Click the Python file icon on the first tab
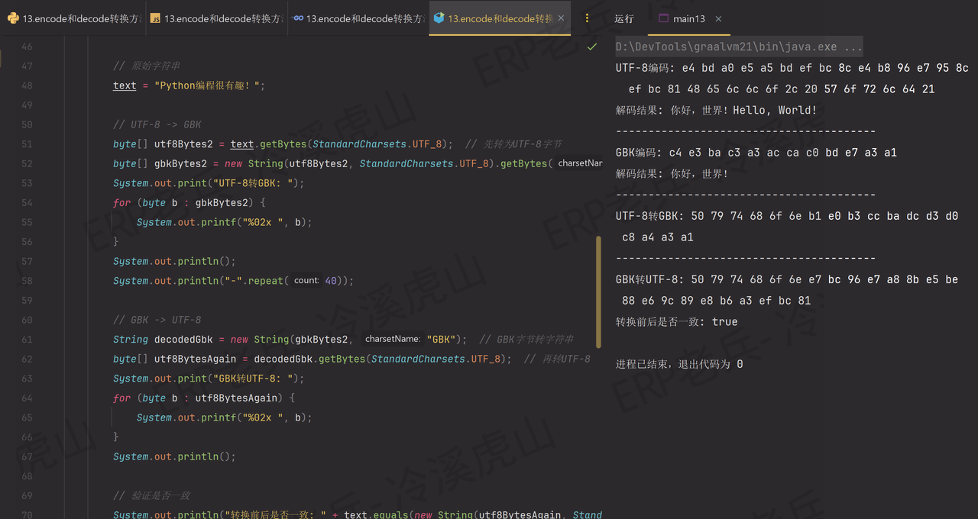This screenshot has width=978, height=519. 13,18
